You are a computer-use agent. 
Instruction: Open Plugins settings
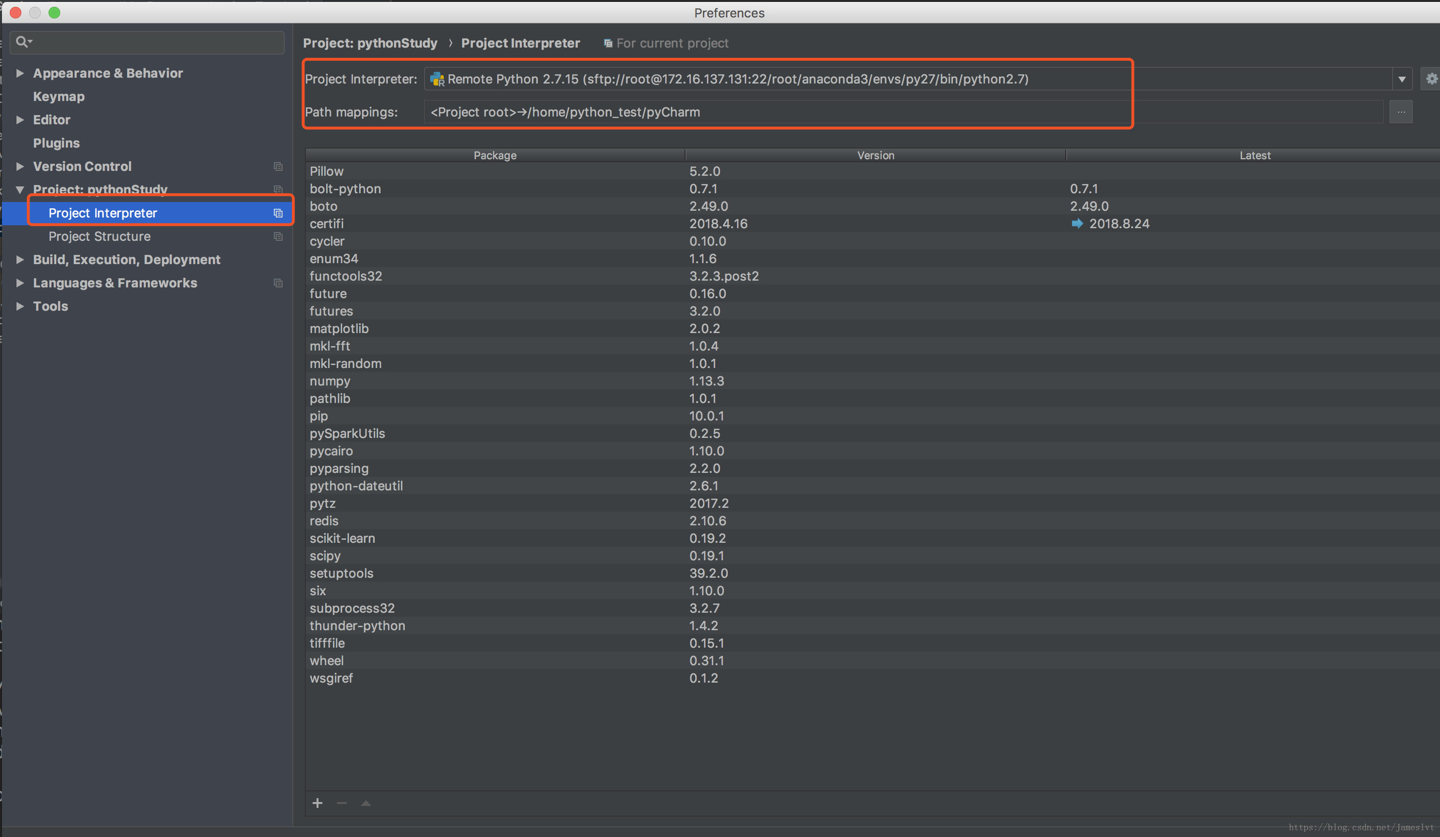click(x=57, y=143)
